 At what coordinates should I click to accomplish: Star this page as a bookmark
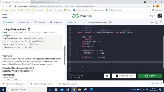click(x=149, y=6)
